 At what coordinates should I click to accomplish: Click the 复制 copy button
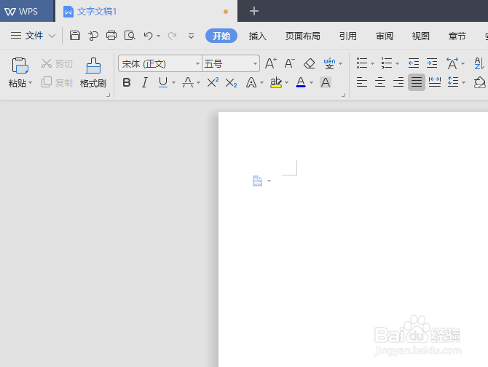point(57,82)
